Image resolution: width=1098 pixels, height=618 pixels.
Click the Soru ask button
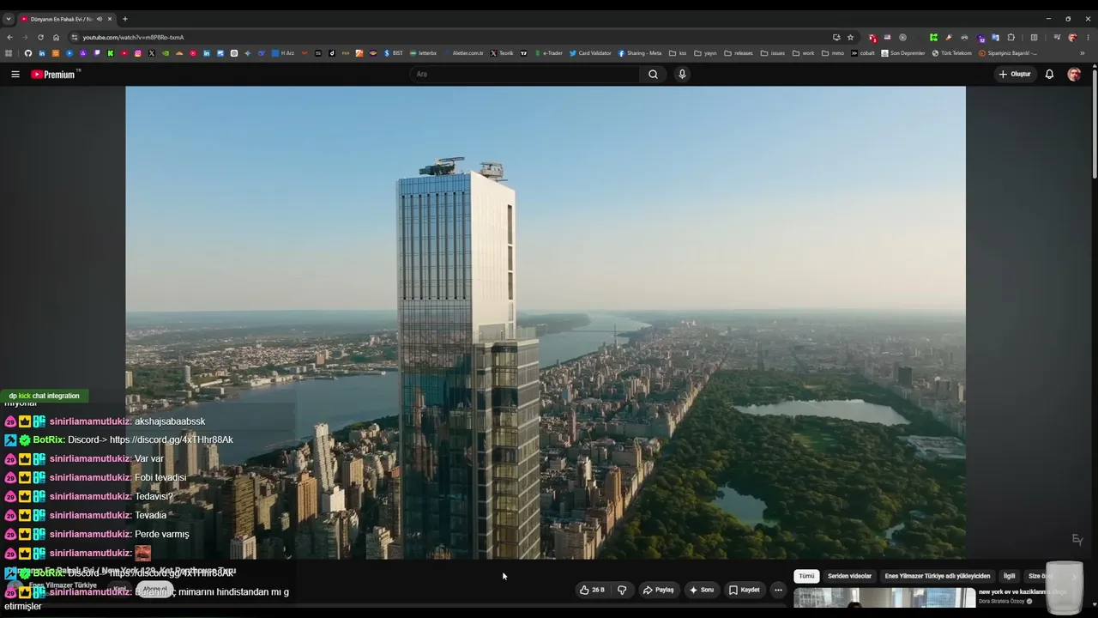pyautogui.click(x=702, y=590)
